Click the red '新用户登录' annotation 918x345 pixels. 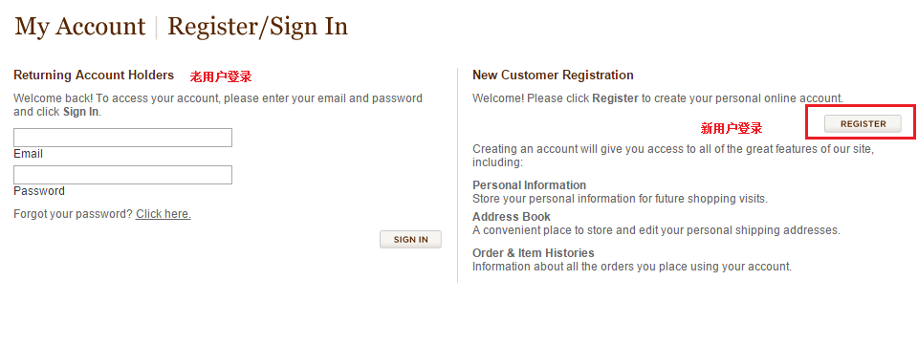point(732,128)
